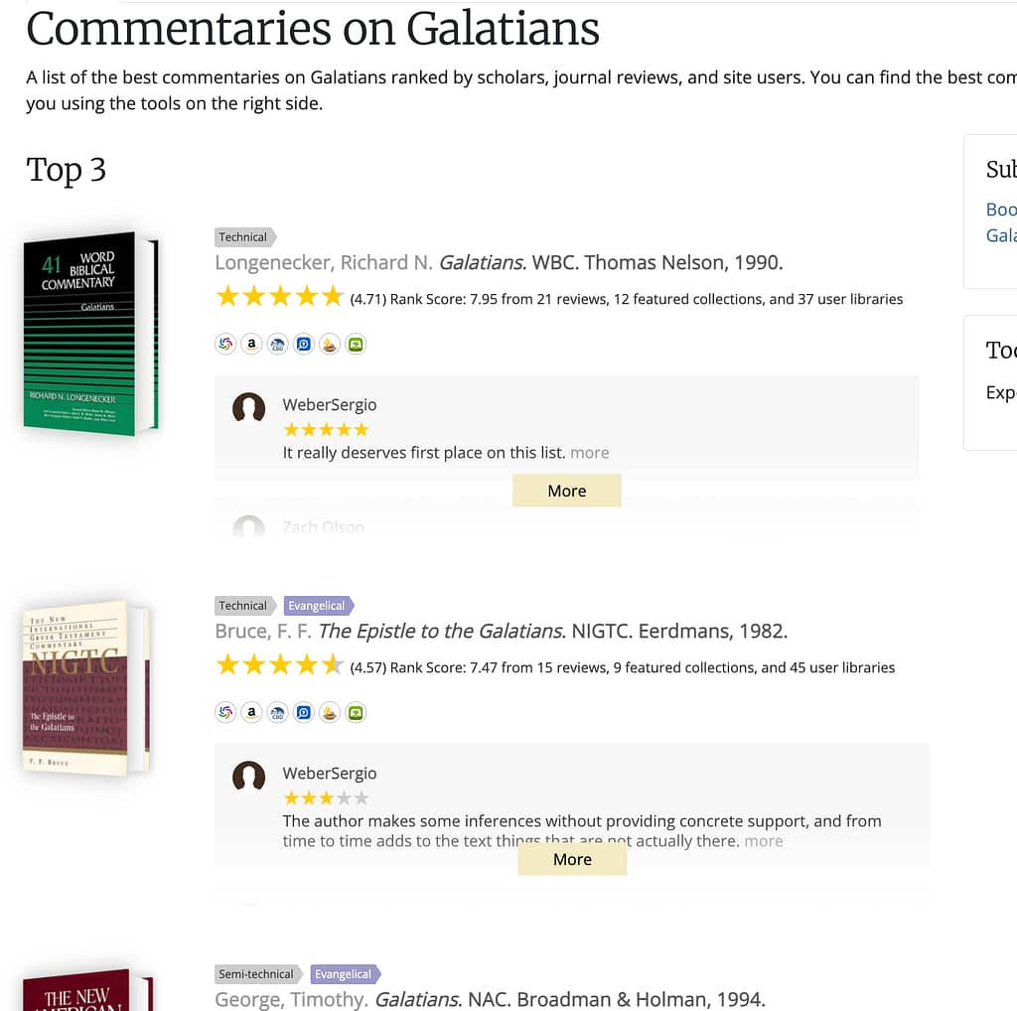1017x1011 pixels.
Task: Click Amazon icon under Longenecker's Galatians
Action: point(252,345)
